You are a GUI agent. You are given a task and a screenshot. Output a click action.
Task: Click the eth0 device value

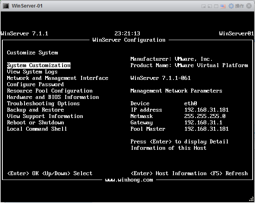[x=190, y=103]
